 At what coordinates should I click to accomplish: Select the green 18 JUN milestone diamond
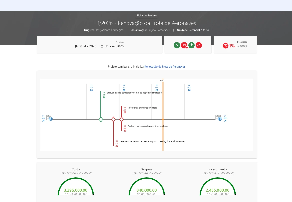(x=101, y=119)
